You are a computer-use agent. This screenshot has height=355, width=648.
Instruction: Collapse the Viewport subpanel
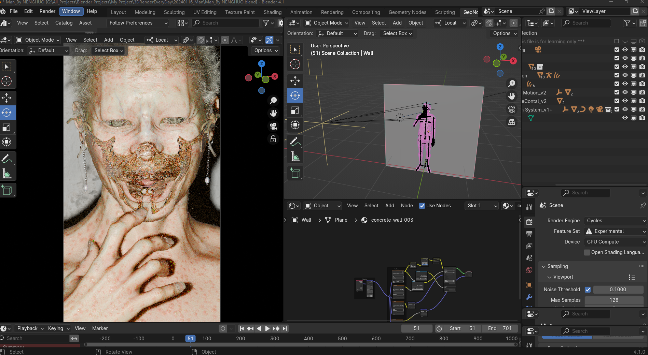563,277
